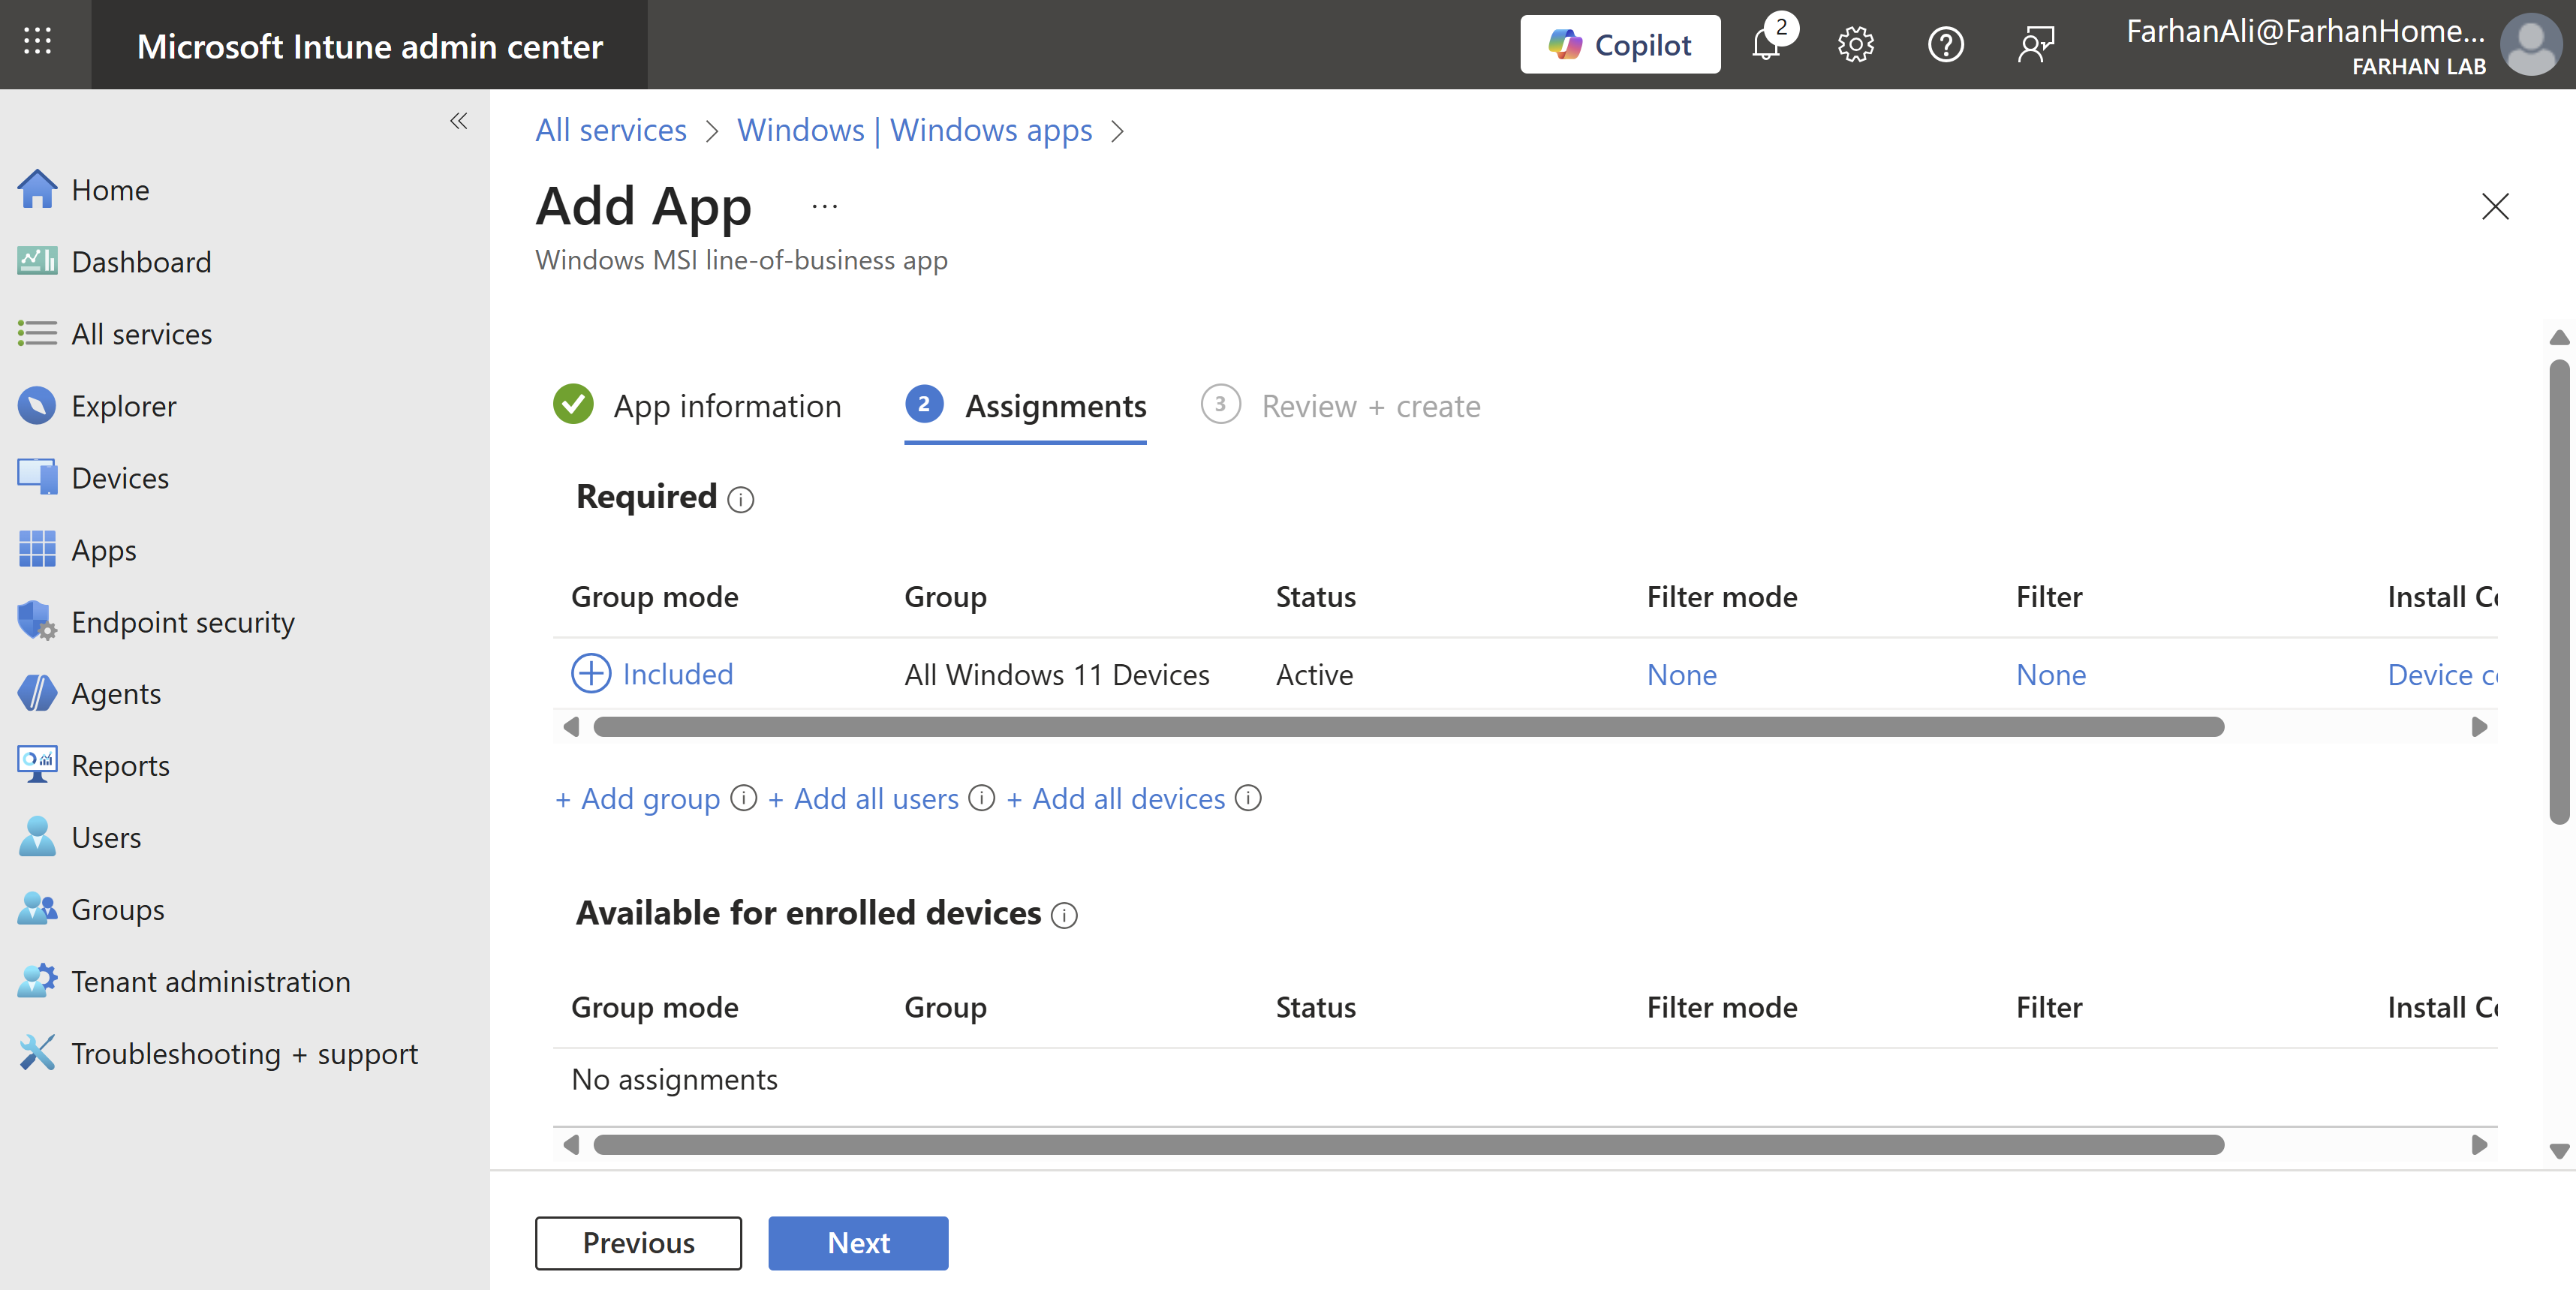Collapse the left navigation pane

point(459,121)
